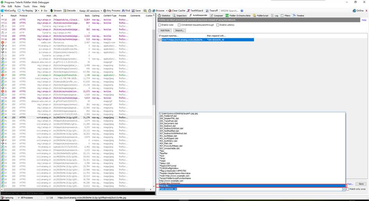
Task: Uncheck the EXACT rule's checkbox
Action: (x=160, y=40)
